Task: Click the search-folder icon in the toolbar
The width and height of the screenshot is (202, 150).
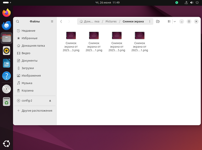Action: point(158,21)
